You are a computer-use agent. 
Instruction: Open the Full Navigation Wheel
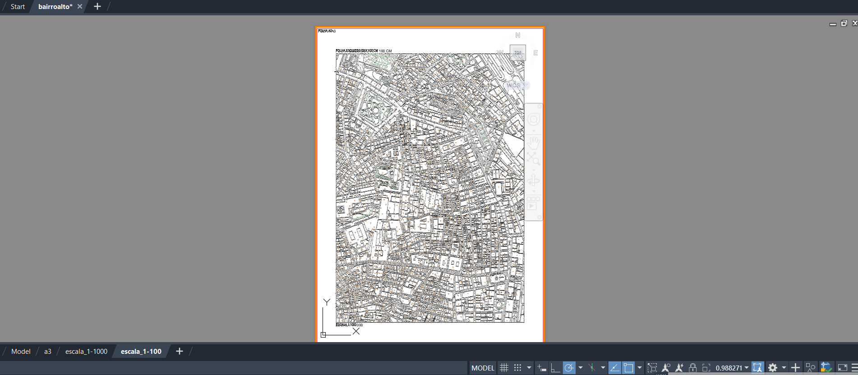point(534,119)
